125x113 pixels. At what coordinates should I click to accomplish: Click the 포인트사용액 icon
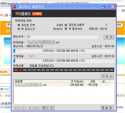click(66, 25)
